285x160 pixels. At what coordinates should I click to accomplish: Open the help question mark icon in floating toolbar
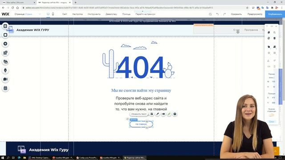(x=175, y=114)
